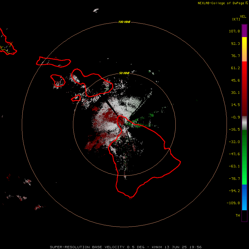The height and width of the screenshot is (249, 249).
Task: Select the 14.5 legend value
Action: point(235,105)
